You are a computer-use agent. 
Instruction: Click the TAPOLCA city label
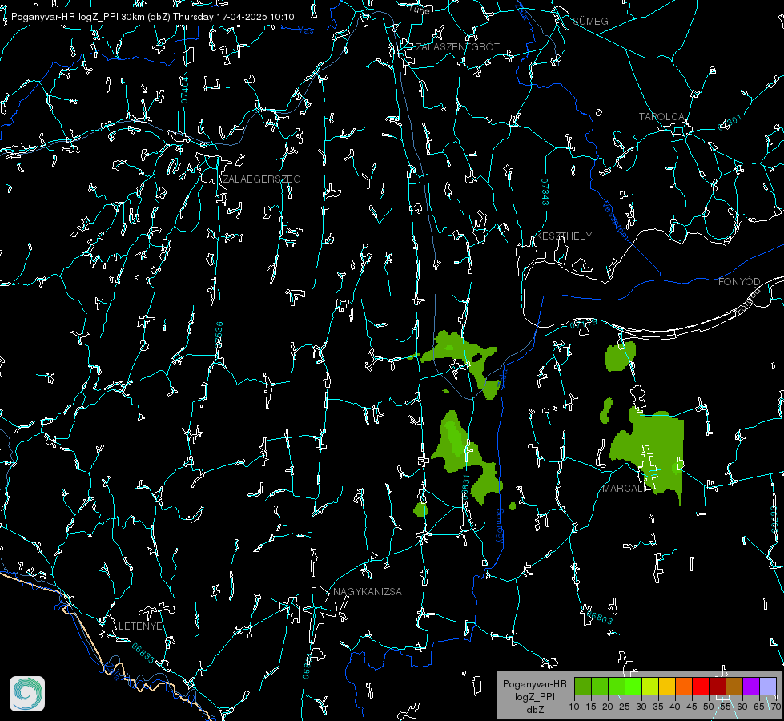tap(661, 117)
